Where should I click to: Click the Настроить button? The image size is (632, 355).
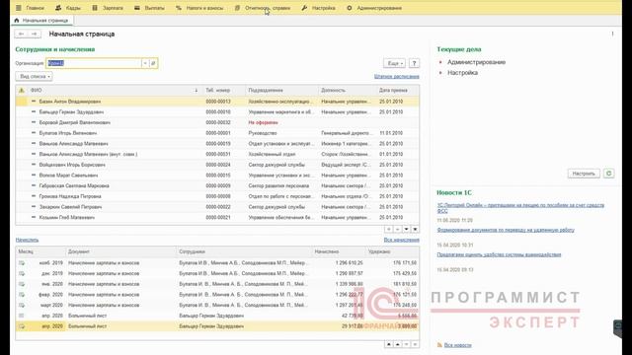[x=584, y=174]
